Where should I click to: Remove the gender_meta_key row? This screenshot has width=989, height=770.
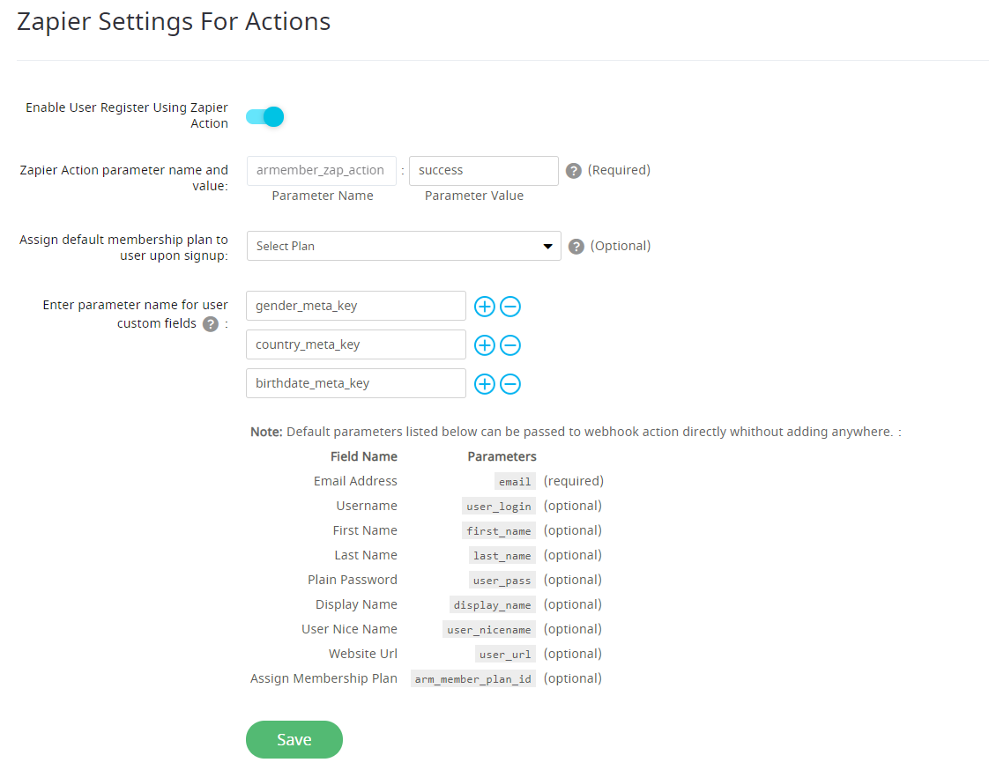pyautogui.click(x=510, y=307)
